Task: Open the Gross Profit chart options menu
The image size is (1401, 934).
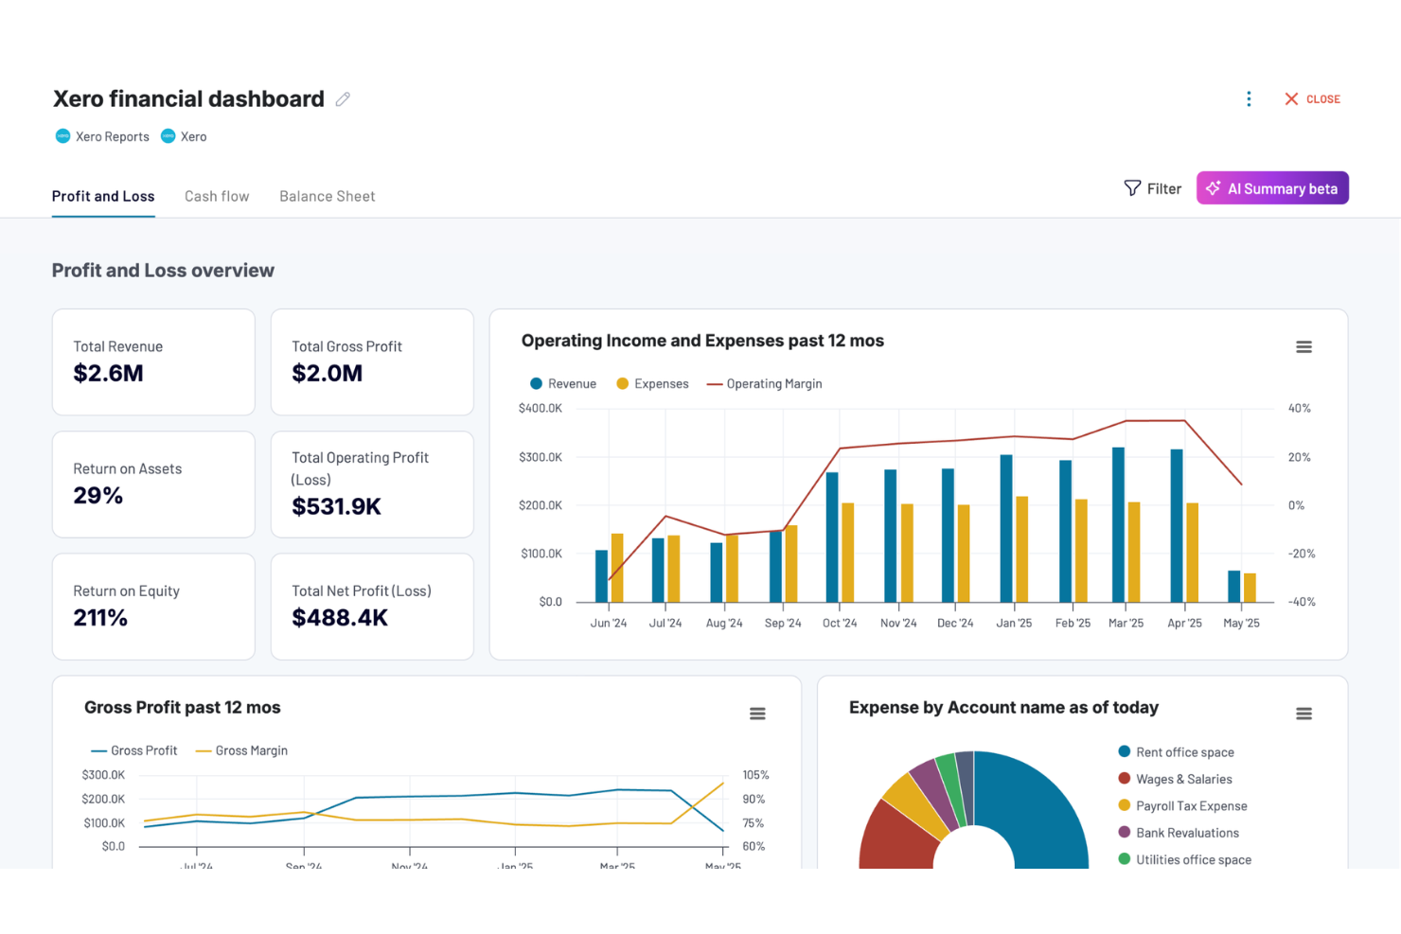Action: coord(757,714)
